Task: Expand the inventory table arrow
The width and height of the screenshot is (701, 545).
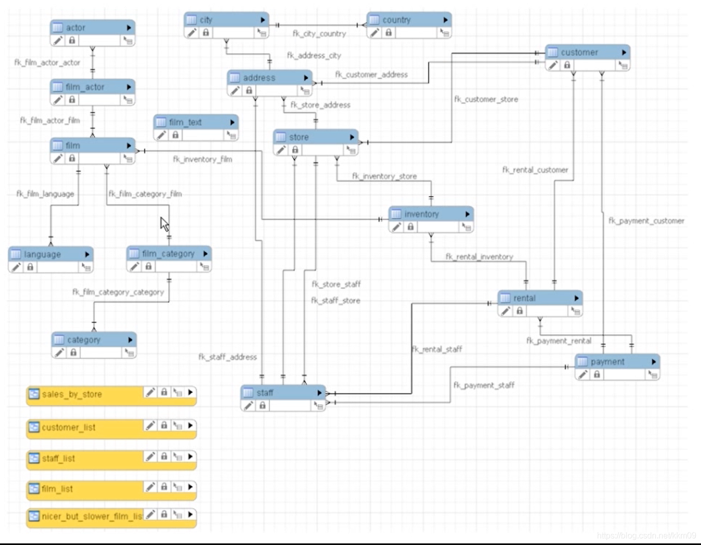Action: click(x=467, y=214)
